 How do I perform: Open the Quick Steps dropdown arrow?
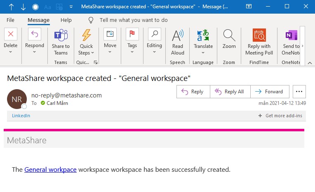pyautogui.click(x=92, y=53)
